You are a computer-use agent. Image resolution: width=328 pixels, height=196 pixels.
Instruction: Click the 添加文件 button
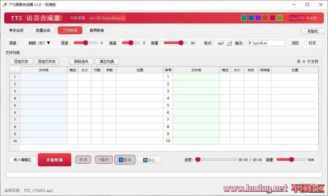[x=21, y=62]
